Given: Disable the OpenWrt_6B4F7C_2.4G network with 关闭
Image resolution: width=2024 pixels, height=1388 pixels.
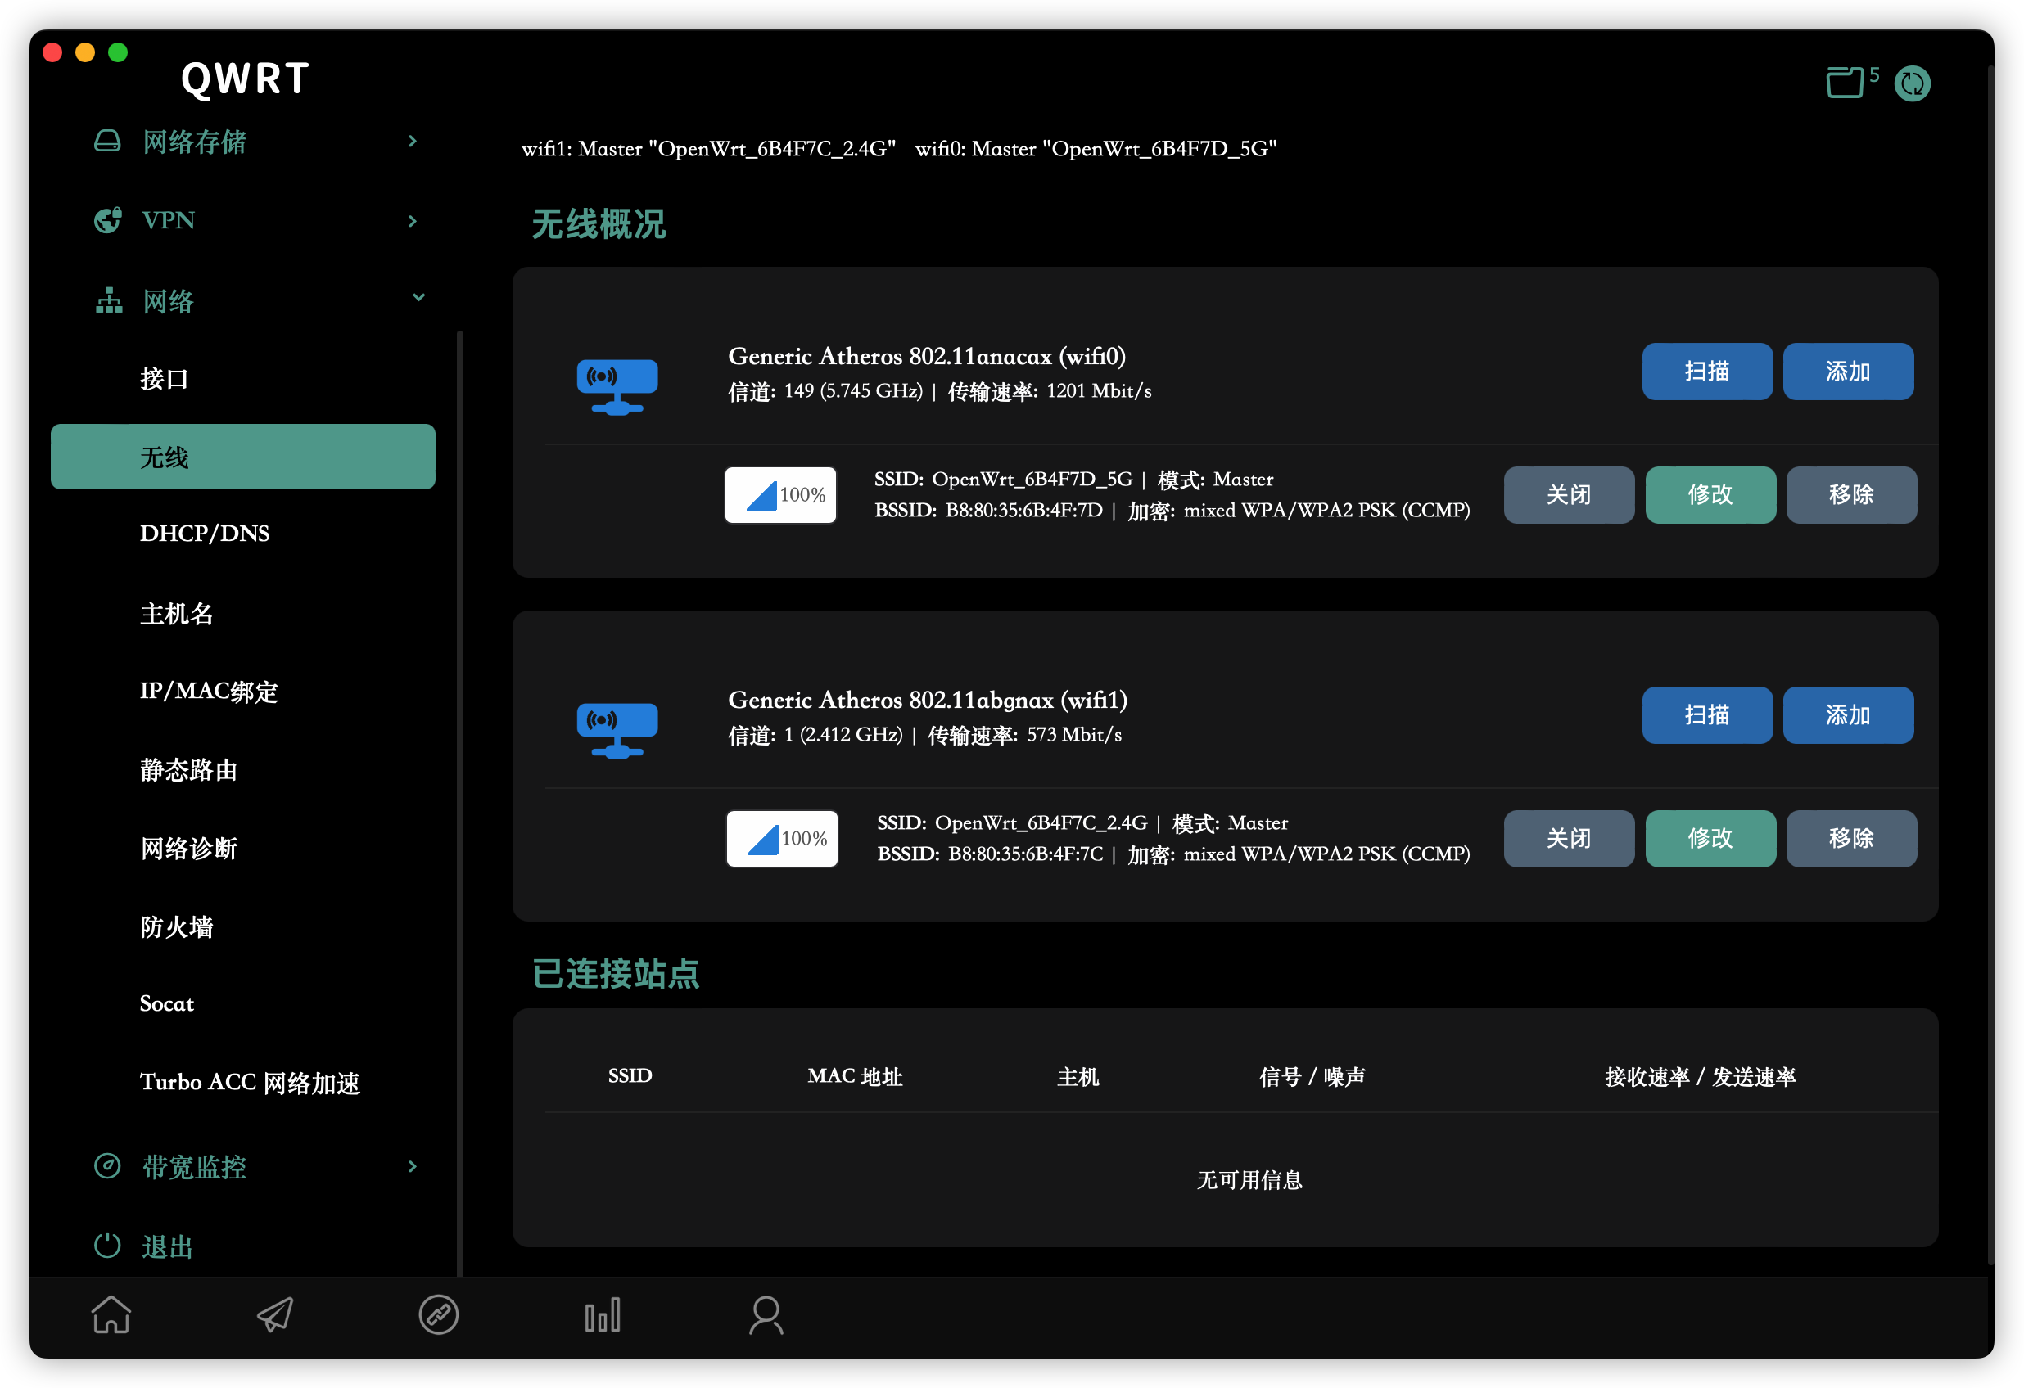Looking at the screenshot, I should click(x=1568, y=839).
